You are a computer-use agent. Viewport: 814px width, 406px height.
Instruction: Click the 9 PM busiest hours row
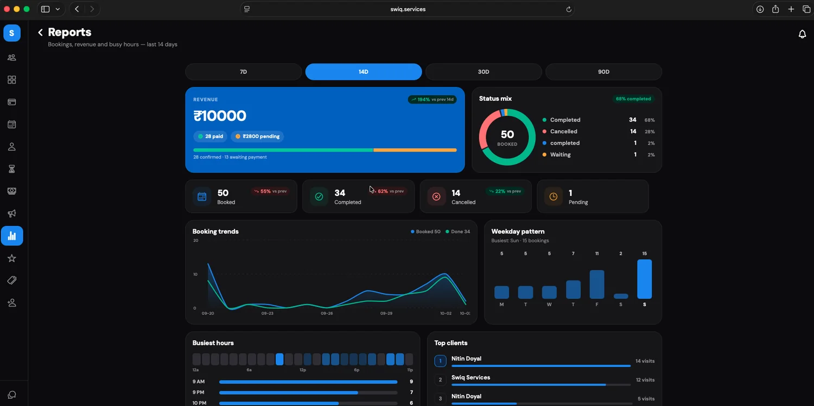pos(303,392)
